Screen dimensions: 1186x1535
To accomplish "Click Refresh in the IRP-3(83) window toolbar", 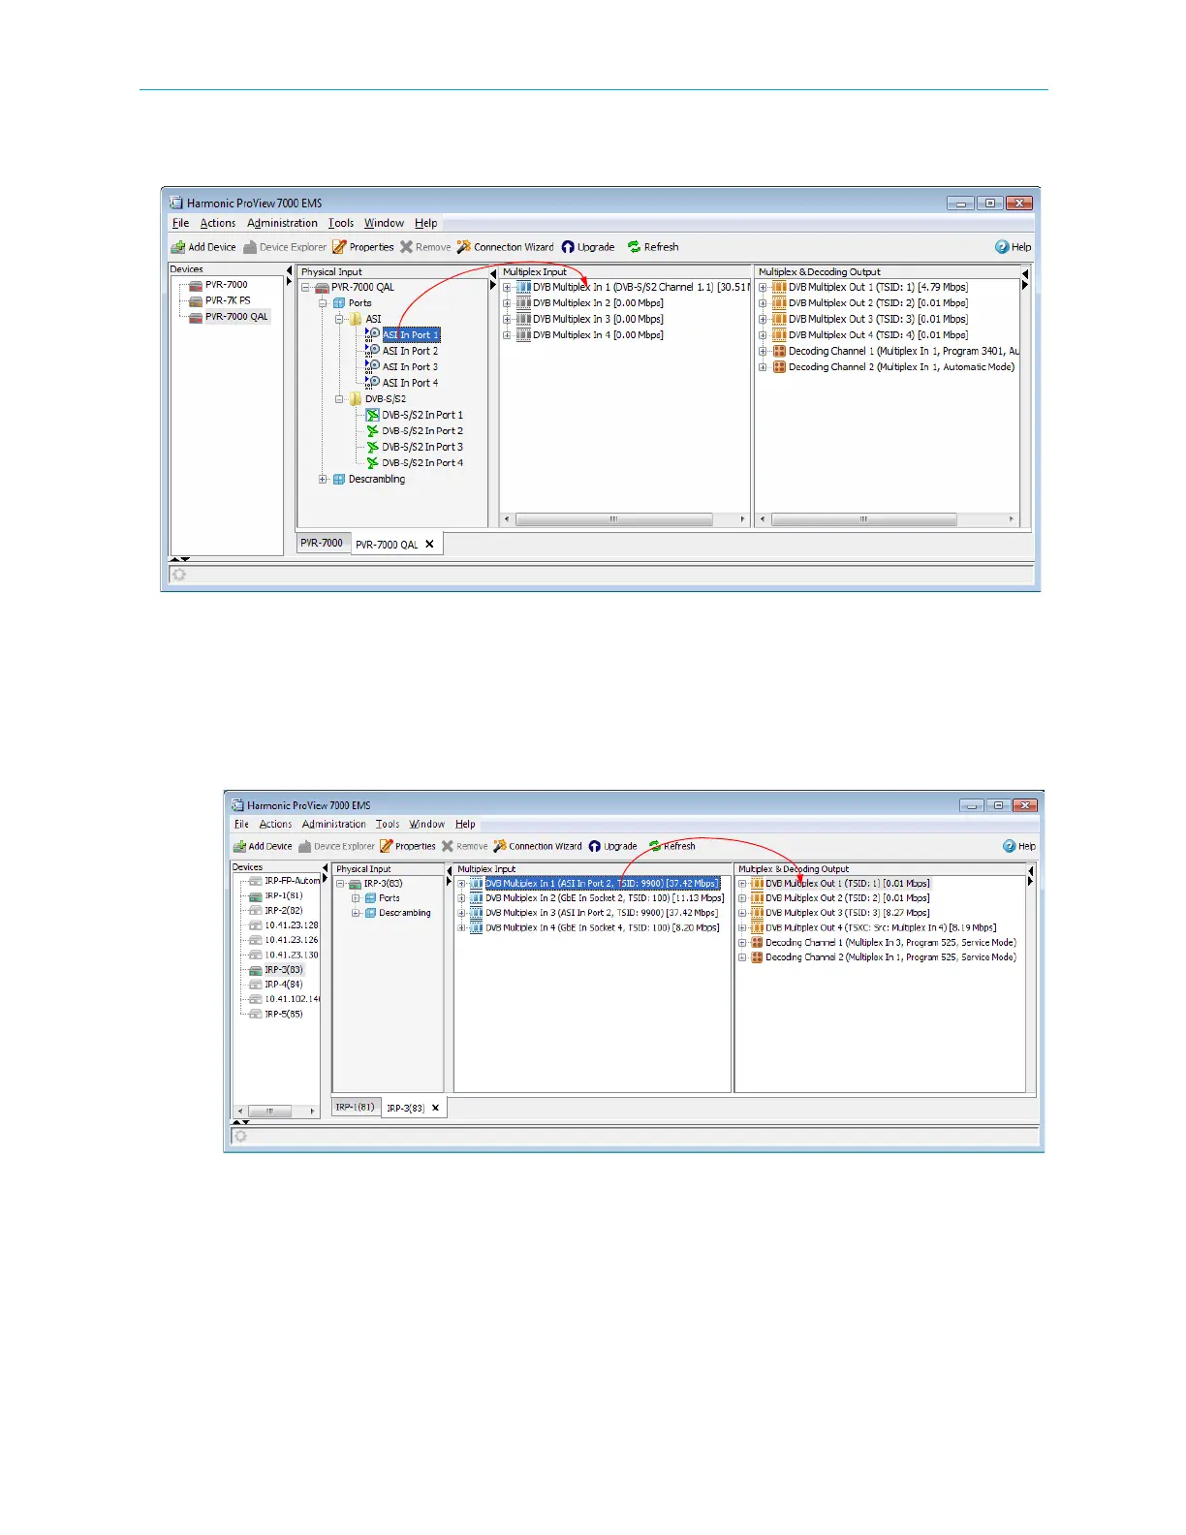I will (x=672, y=846).
